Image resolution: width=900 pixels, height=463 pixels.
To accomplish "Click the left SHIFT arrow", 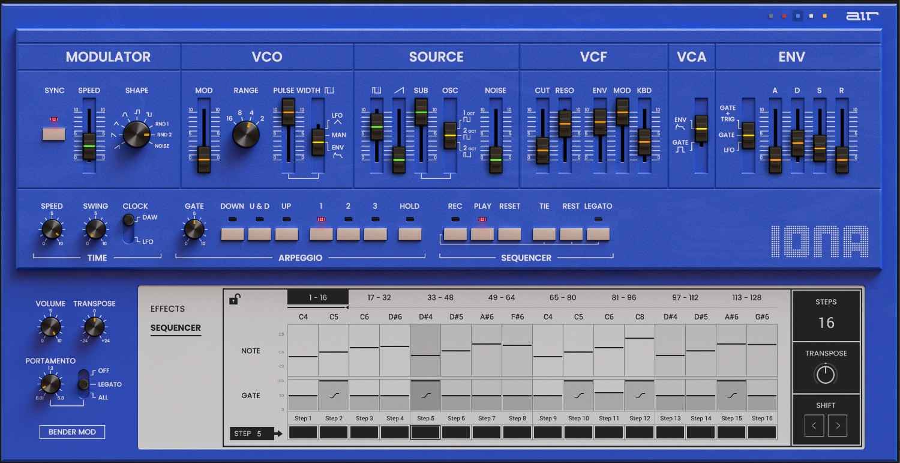I will click(814, 425).
